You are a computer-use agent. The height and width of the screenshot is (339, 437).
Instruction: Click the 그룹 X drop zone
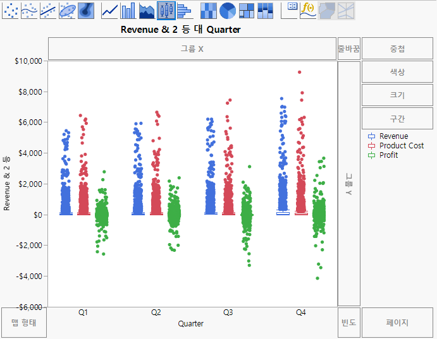pyautogui.click(x=192, y=49)
